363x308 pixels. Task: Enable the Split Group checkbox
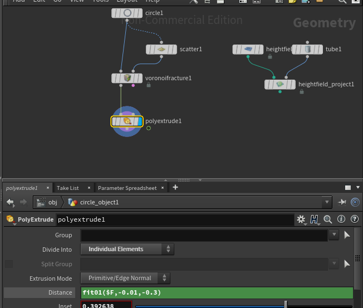point(9,263)
